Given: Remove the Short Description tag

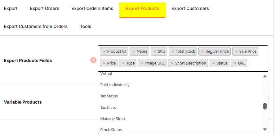Looking at the screenshot, I should tap(172, 63).
